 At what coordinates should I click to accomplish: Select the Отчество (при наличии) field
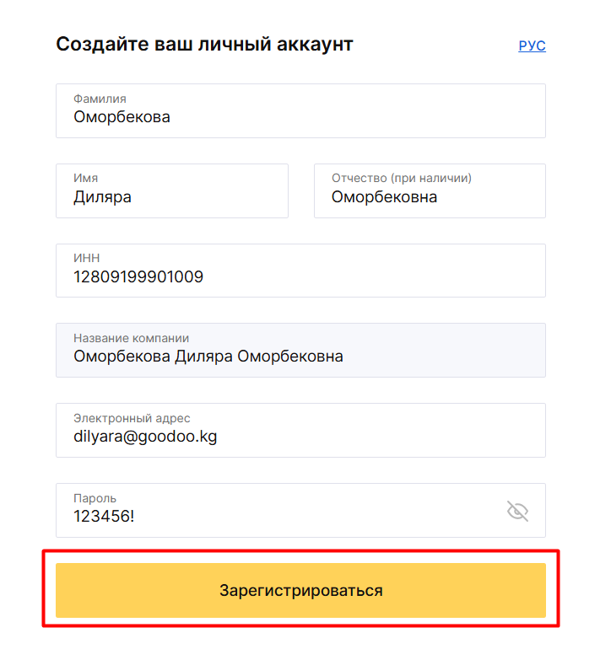coord(430,190)
